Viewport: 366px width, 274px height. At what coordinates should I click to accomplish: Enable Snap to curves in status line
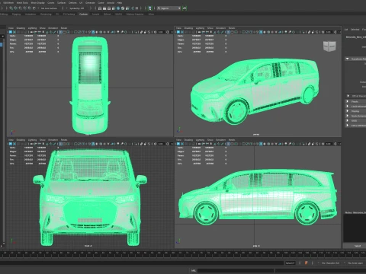(x=16, y=8)
